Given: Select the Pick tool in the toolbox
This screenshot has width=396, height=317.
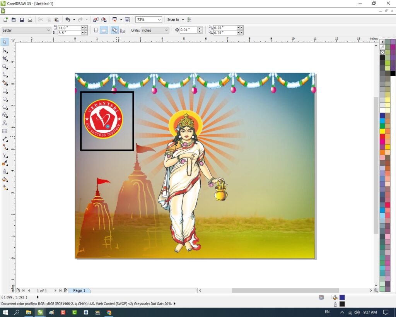Looking at the screenshot, I should tap(5, 42).
